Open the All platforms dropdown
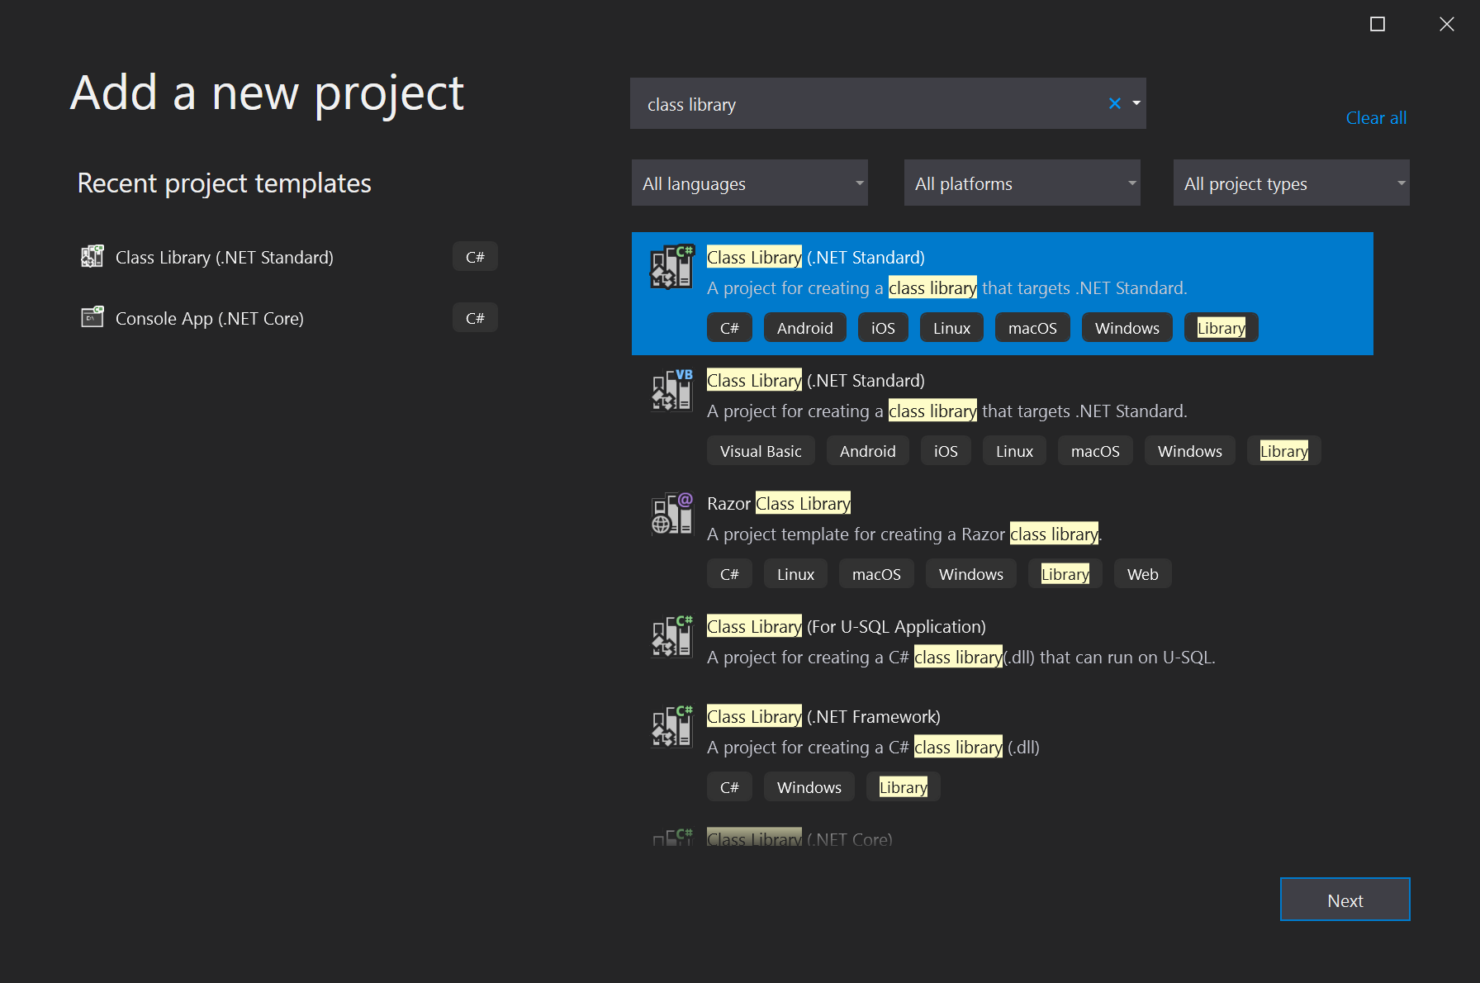Screen dimensions: 1480x983 pos(1022,183)
